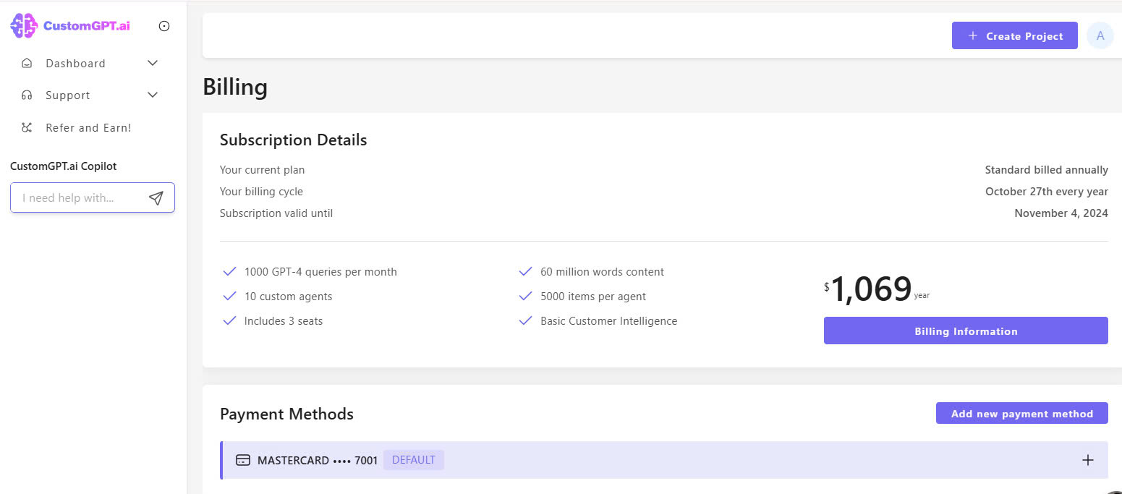Screen dimensions: 1122x494
Task: Click the DEFAULT badge on Mastercard
Action: (x=413, y=460)
